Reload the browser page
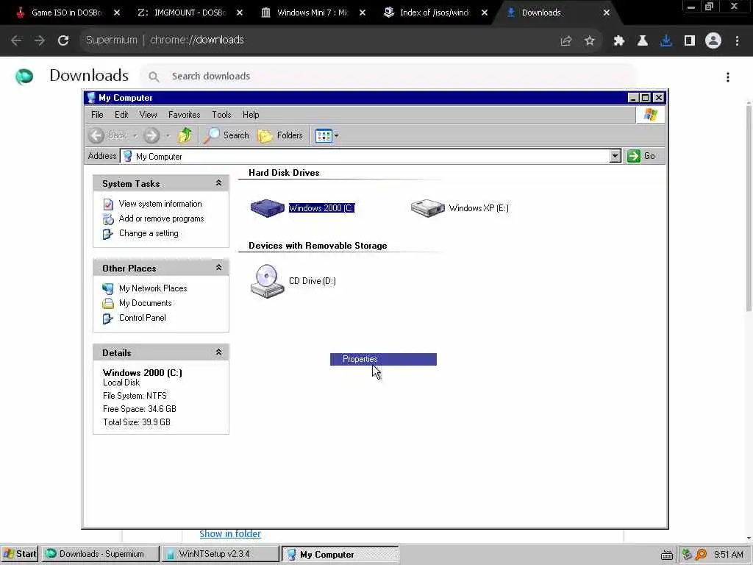 pyautogui.click(x=63, y=40)
